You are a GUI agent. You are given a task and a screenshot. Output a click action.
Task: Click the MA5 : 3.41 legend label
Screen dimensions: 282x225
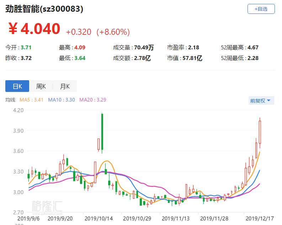[x=32, y=100]
